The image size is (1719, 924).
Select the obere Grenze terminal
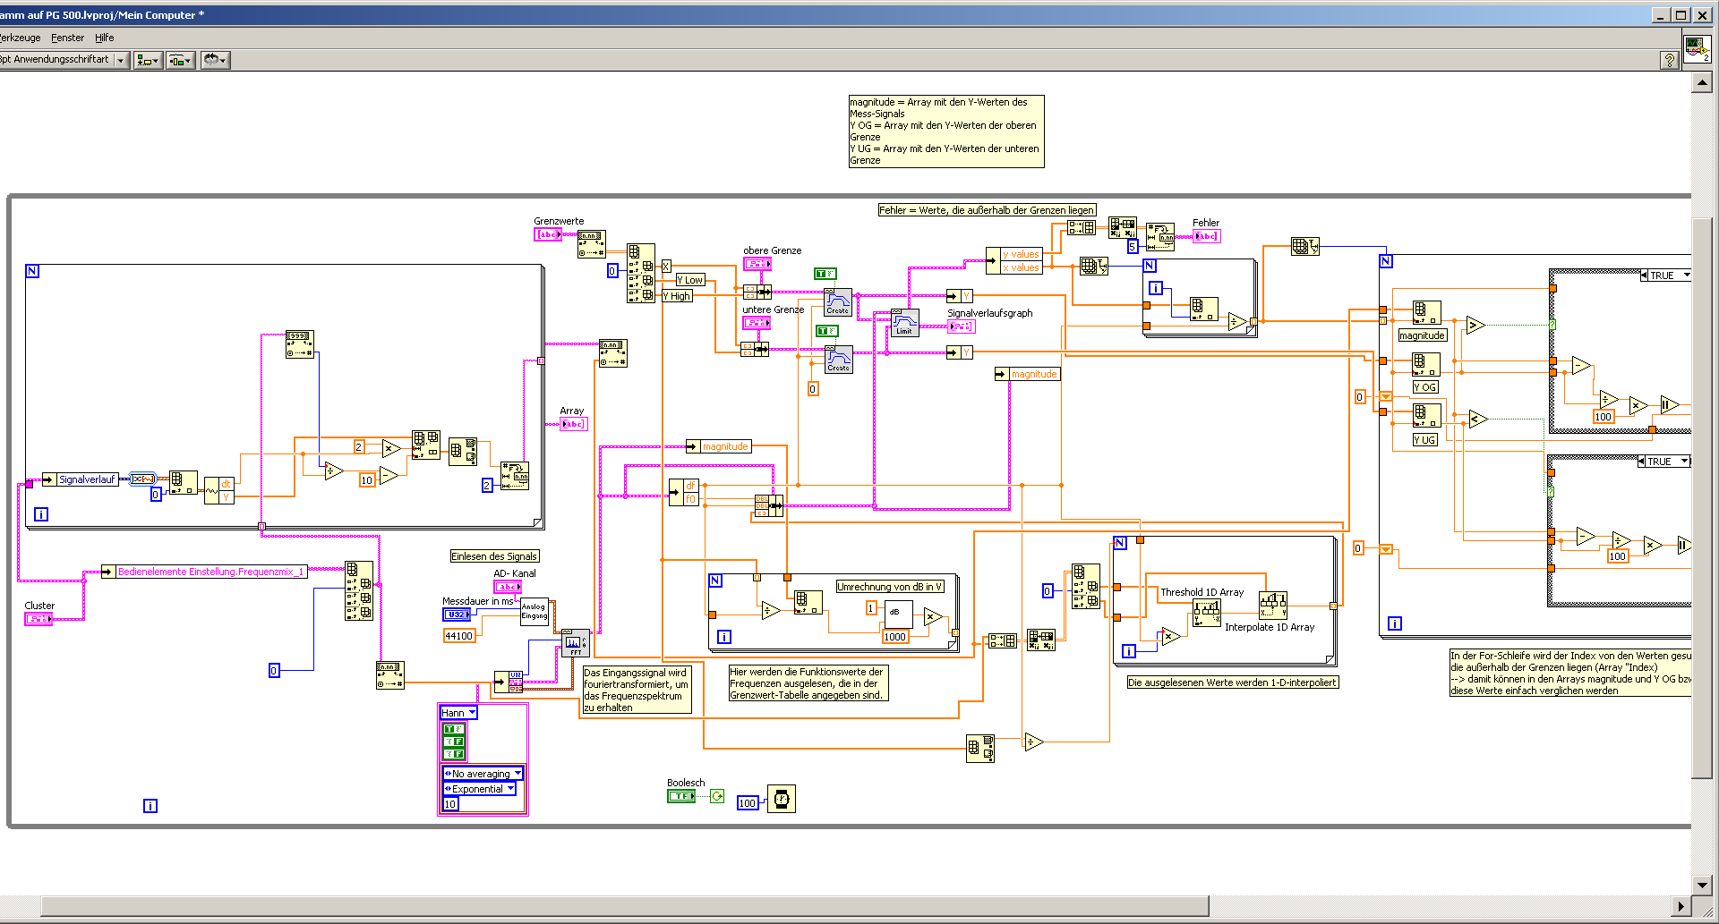coord(757,264)
